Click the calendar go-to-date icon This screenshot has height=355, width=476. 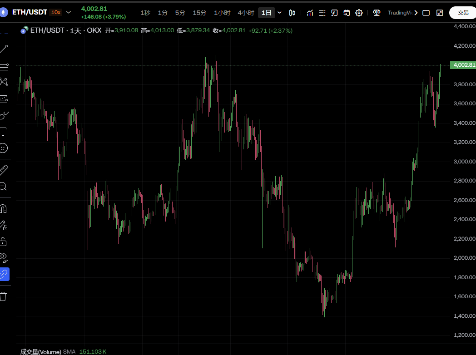[347, 13]
